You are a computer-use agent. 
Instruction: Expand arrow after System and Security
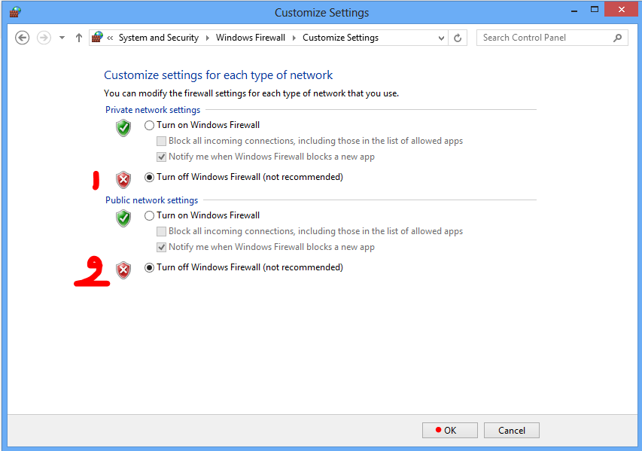(207, 38)
